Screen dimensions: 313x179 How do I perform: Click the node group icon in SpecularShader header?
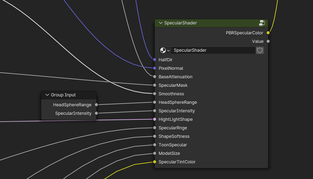(x=262, y=23)
